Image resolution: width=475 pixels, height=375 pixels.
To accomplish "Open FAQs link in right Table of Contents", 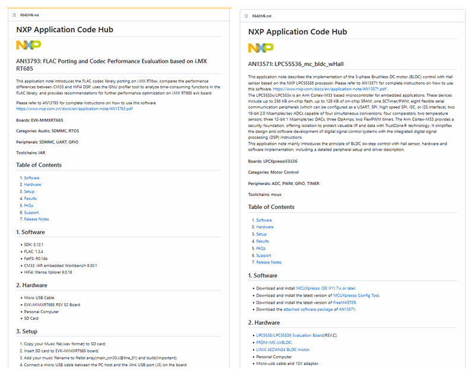I will click(261, 249).
